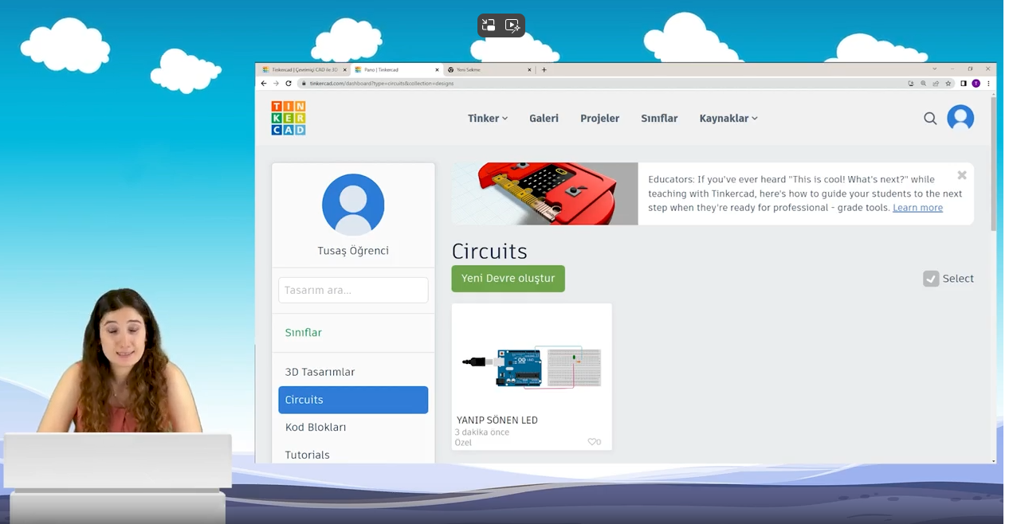The height and width of the screenshot is (524, 1013).
Task: Click the back navigation arrow
Action: click(263, 83)
